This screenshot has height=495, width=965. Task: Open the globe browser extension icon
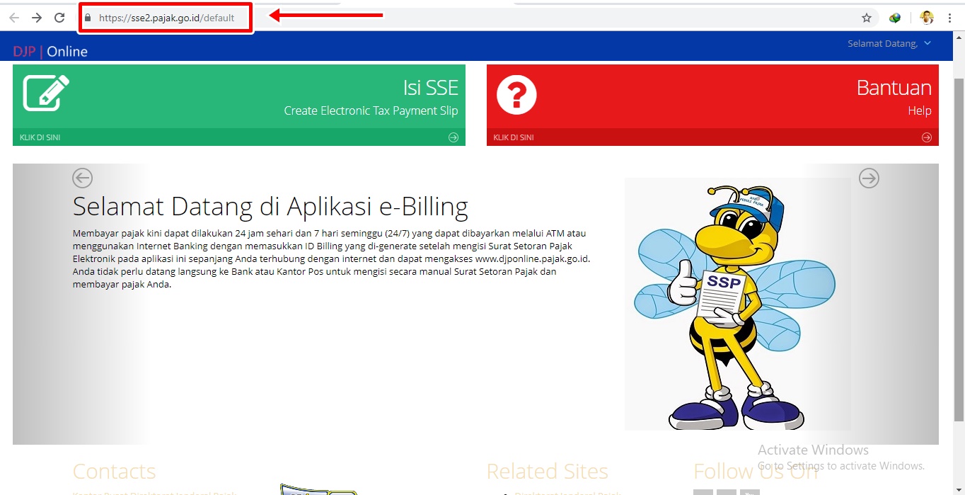pyautogui.click(x=895, y=18)
